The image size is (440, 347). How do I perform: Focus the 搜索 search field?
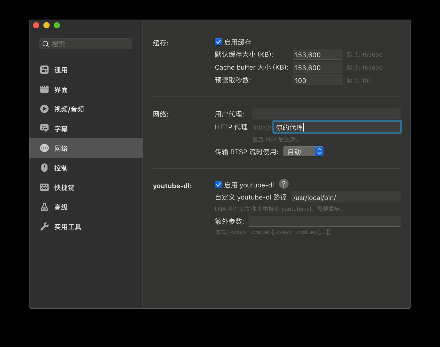(x=86, y=44)
